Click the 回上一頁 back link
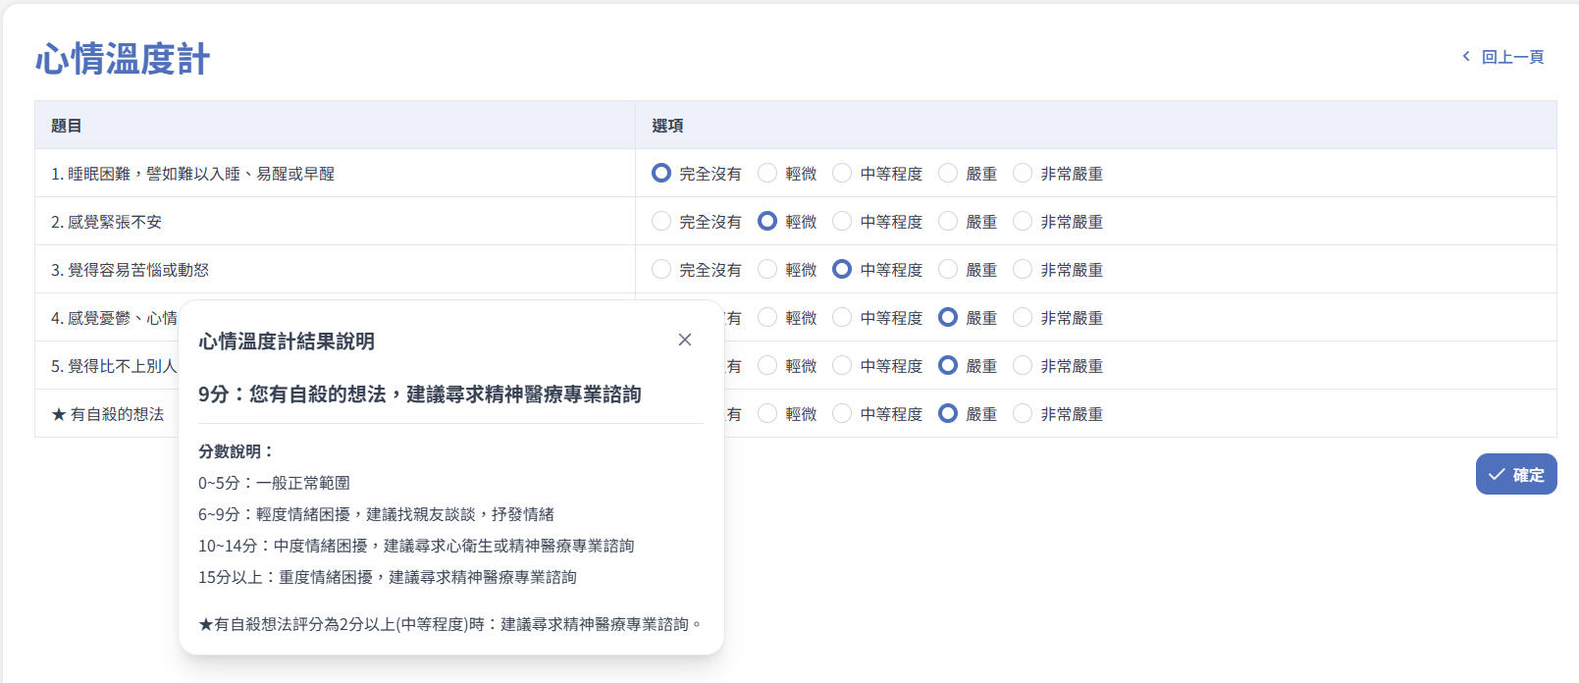 pyautogui.click(x=1502, y=57)
